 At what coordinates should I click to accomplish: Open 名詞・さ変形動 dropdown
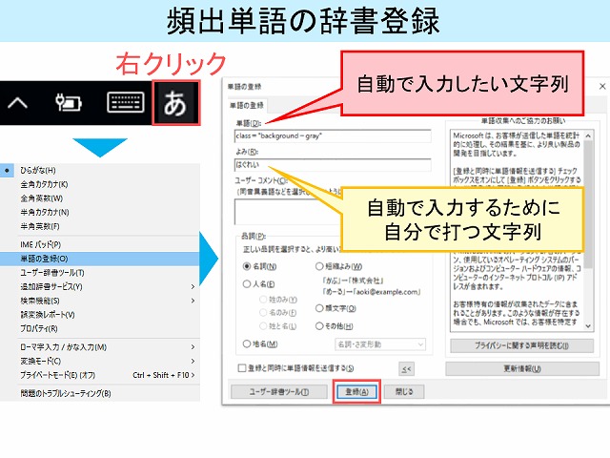(380, 344)
